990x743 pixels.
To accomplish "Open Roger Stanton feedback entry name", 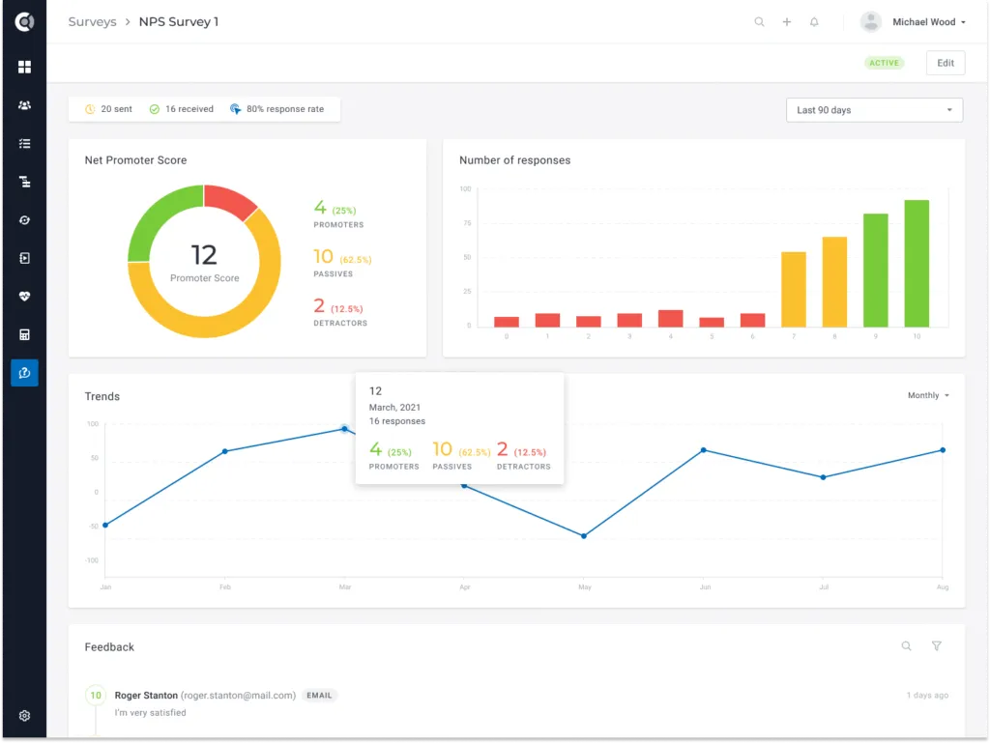I will pos(146,695).
